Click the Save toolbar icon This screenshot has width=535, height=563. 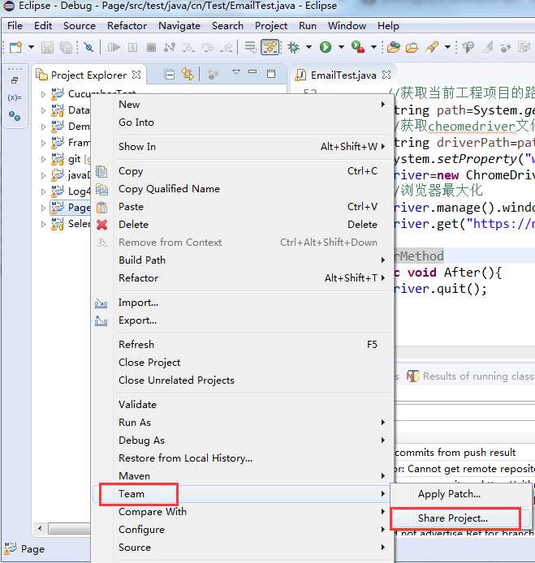(47, 47)
